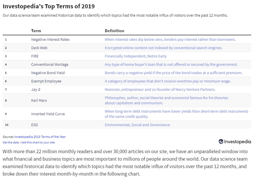
Task: Click the ESG definition link
Action: pos(137,125)
